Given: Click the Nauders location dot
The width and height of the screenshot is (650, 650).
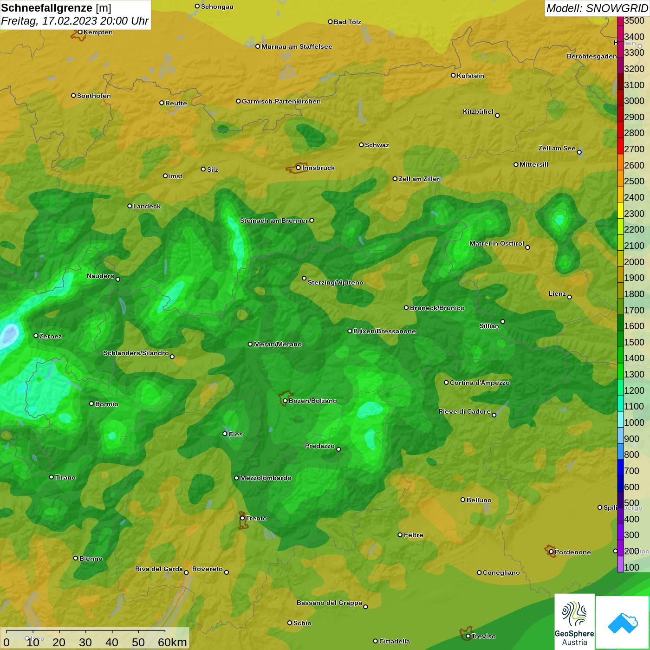Looking at the screenshot, I should coord(118,279).
